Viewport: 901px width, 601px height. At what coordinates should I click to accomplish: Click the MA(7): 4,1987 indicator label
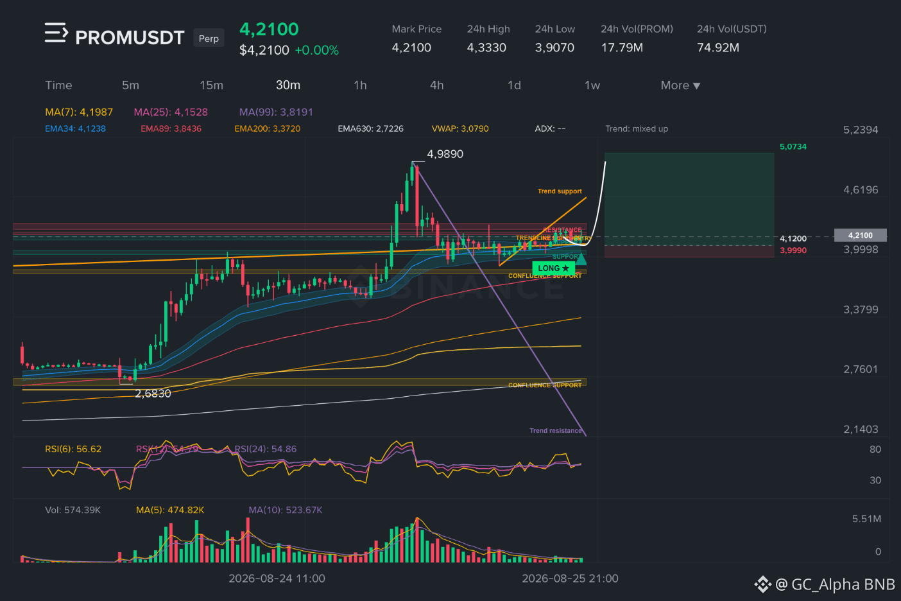[79, 112]
